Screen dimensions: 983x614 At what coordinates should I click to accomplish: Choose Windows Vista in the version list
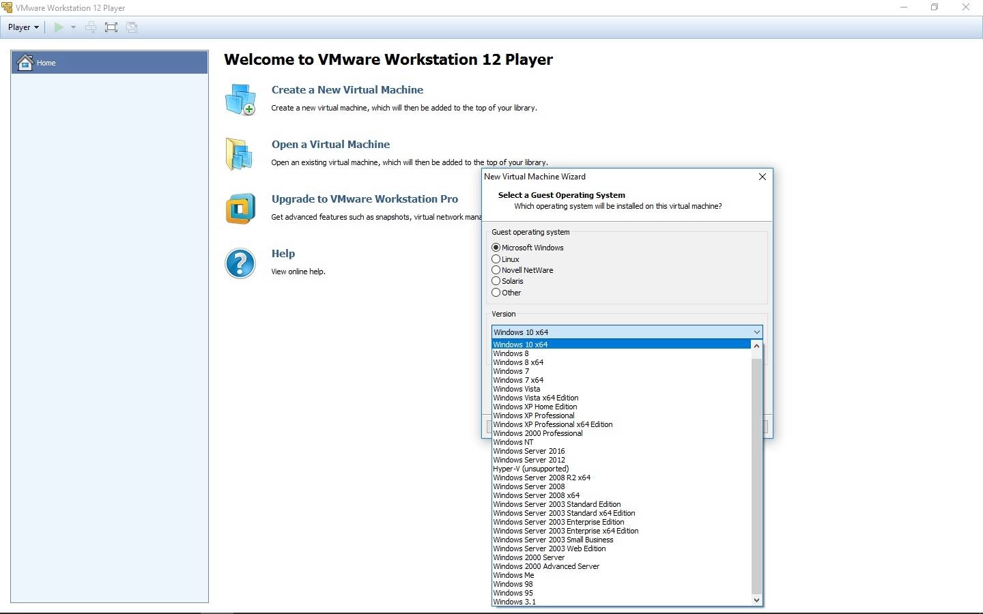point(621,389)
